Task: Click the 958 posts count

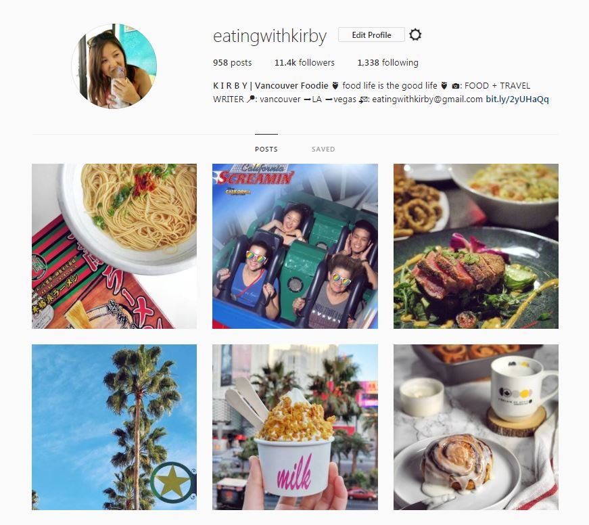Action: 233,62
